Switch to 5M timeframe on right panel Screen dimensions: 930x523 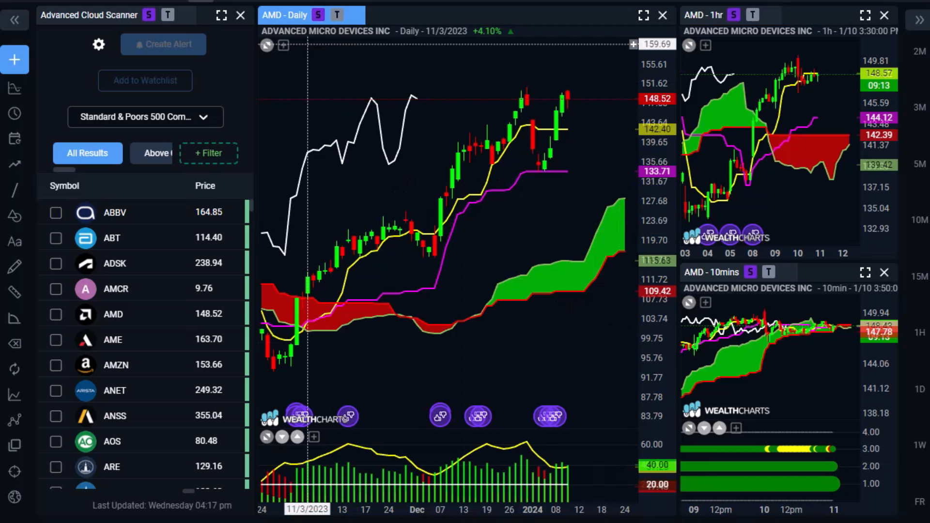click(x=919, y=164)
